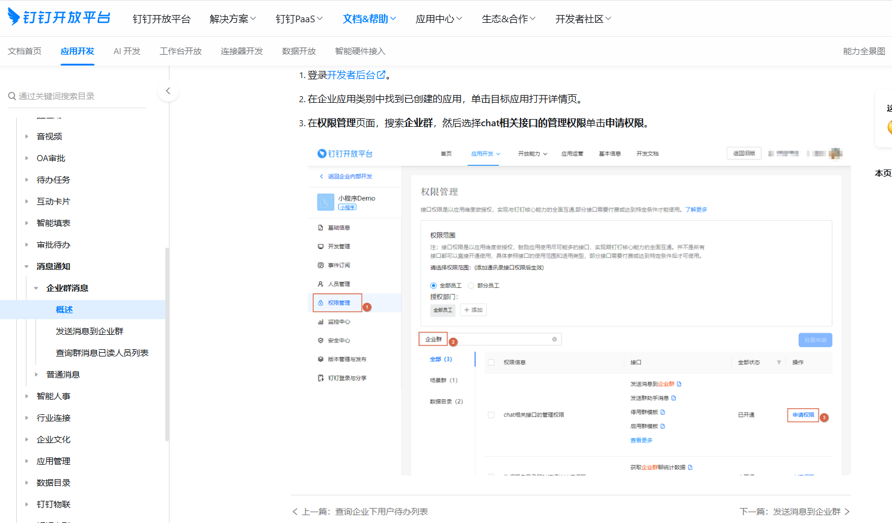The height and width of the screenshot is (523, 892).
Task: Switch to the 工作台开放 tab
Action: [180, 51]
